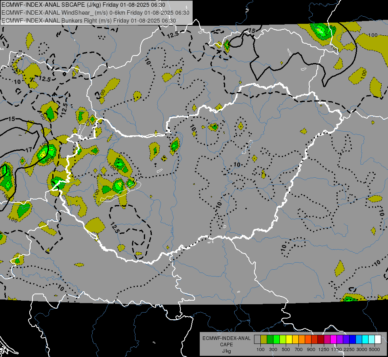Select the cyan legend swatch
This screenshot has height=357, width=388.
[x=365, y=339]
